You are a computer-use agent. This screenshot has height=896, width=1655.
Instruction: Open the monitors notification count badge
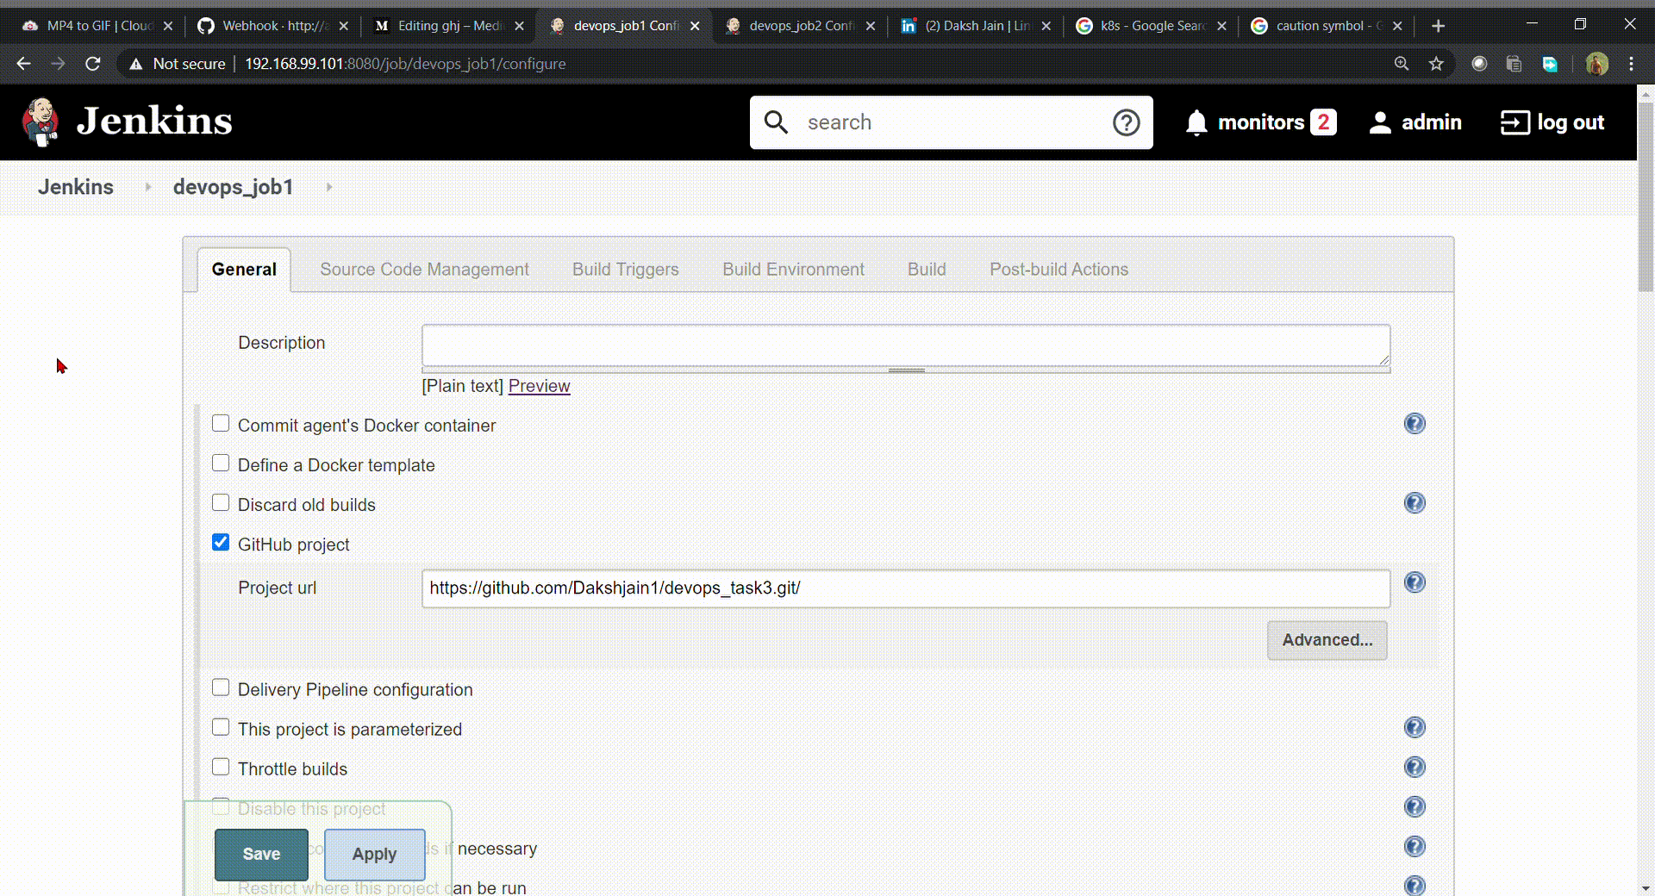[1323, 122]
